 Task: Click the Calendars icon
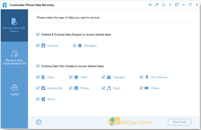(x=109, y=77)
